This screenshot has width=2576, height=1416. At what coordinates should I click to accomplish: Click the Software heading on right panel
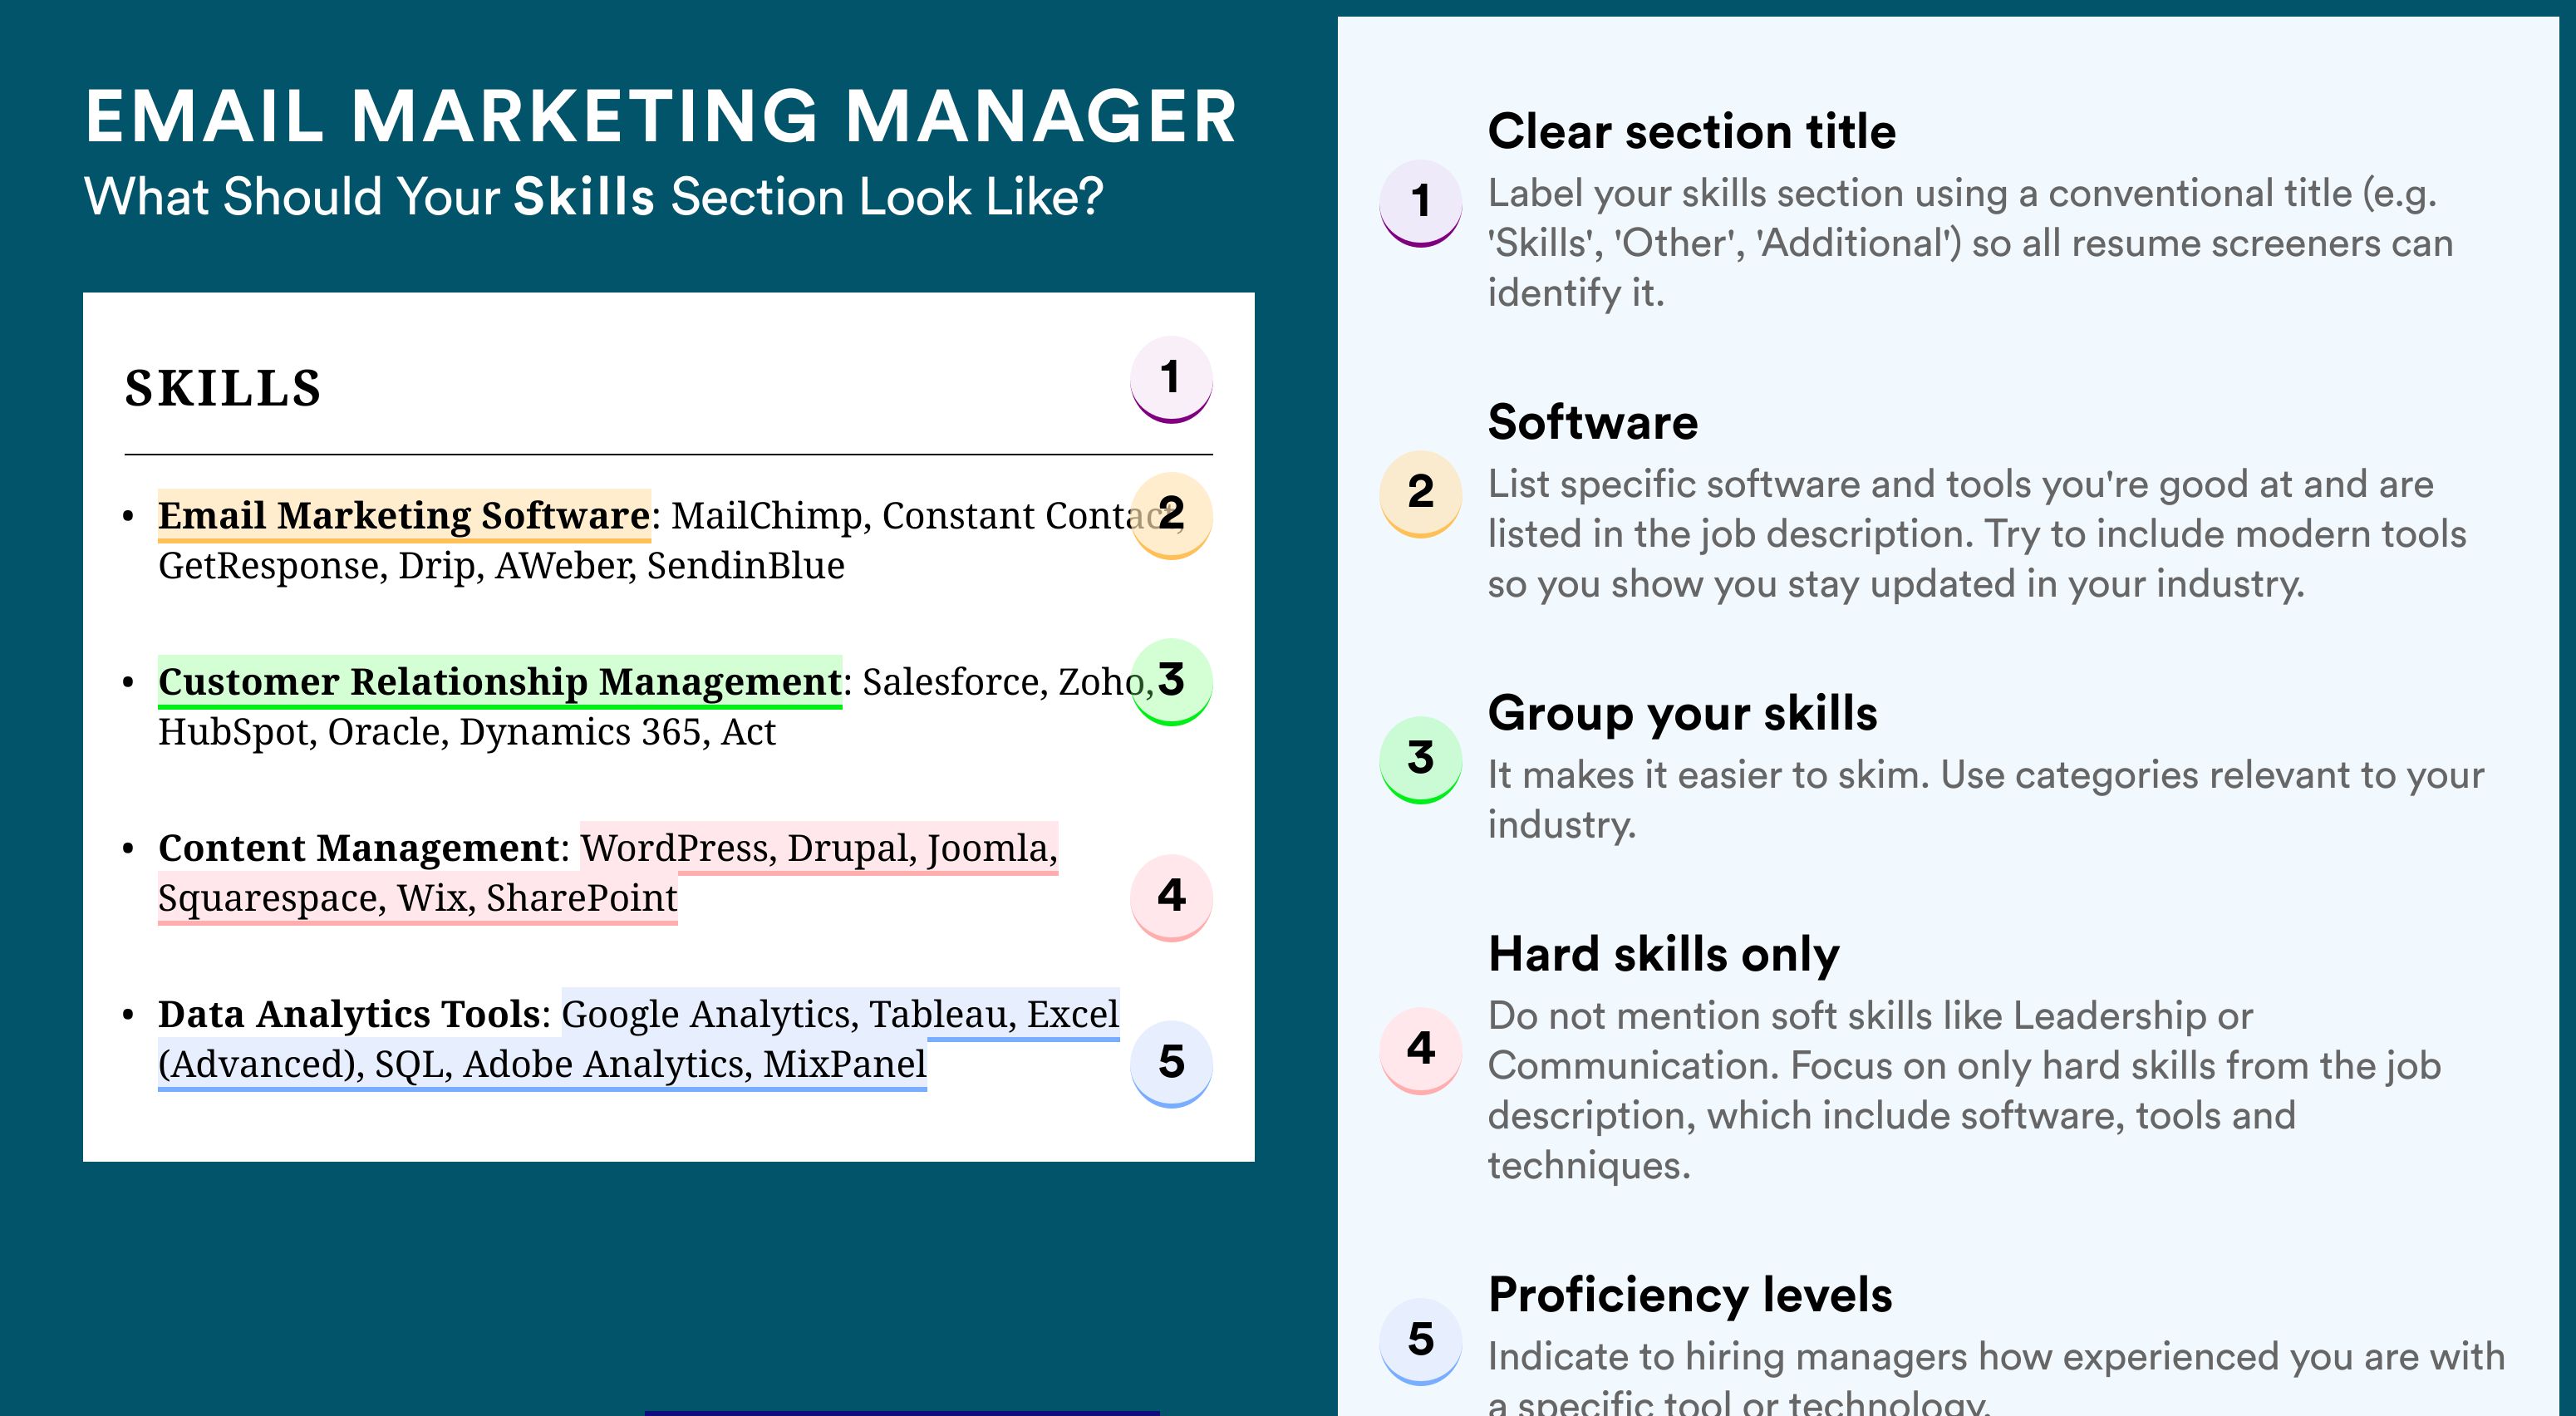click(1593, 422)
